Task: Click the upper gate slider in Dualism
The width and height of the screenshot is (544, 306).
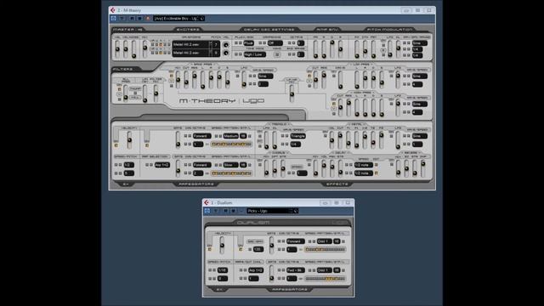Action: 272,245
